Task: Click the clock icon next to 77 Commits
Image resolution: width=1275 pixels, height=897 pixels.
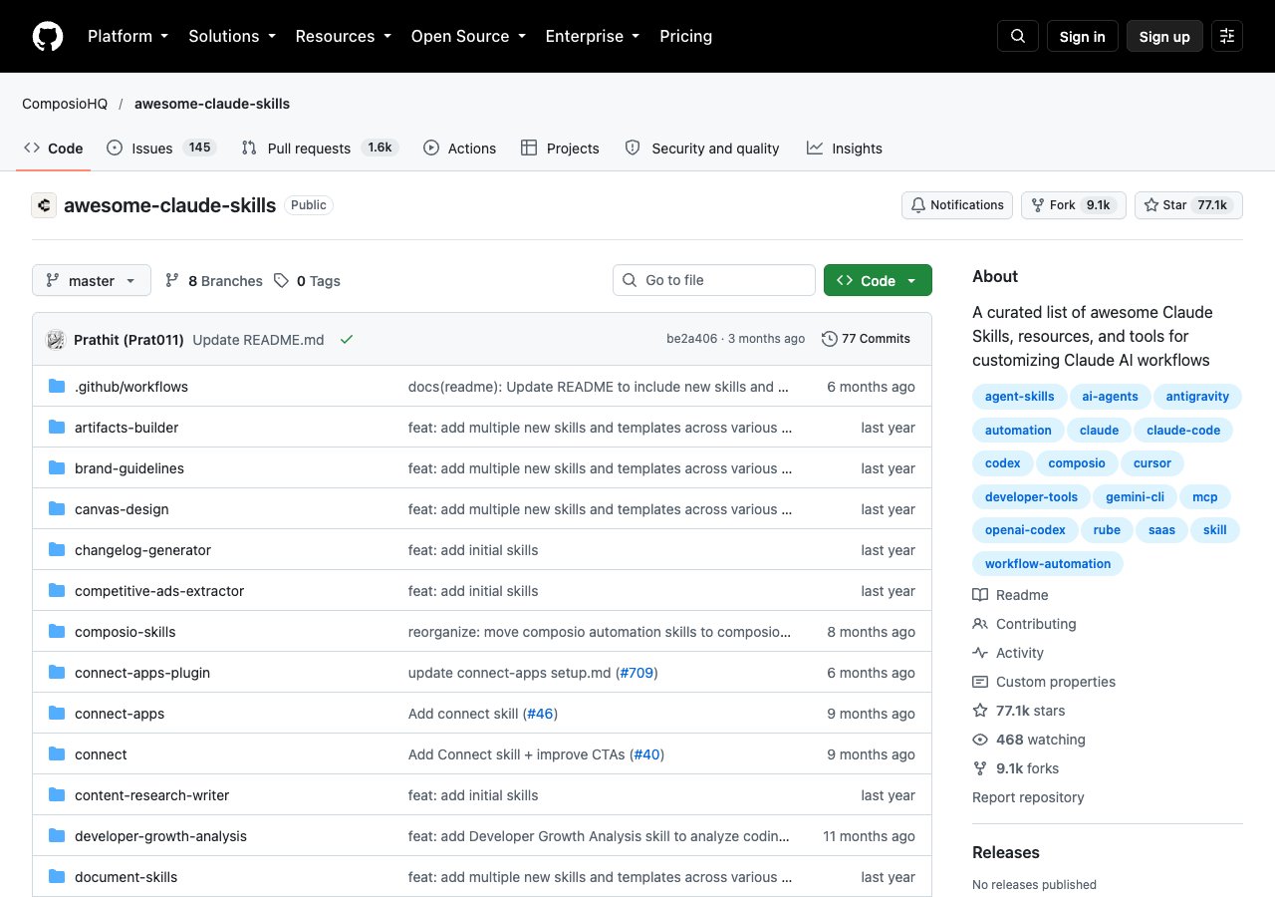Action: pos(829,339)
